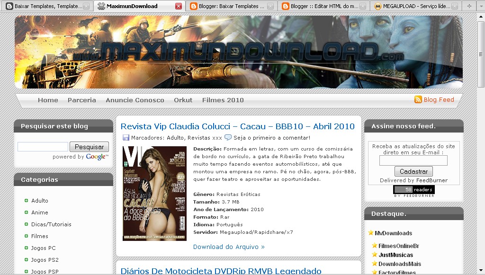
Task: Visit JustMusicas featured link
Action: tap(396, 255)
